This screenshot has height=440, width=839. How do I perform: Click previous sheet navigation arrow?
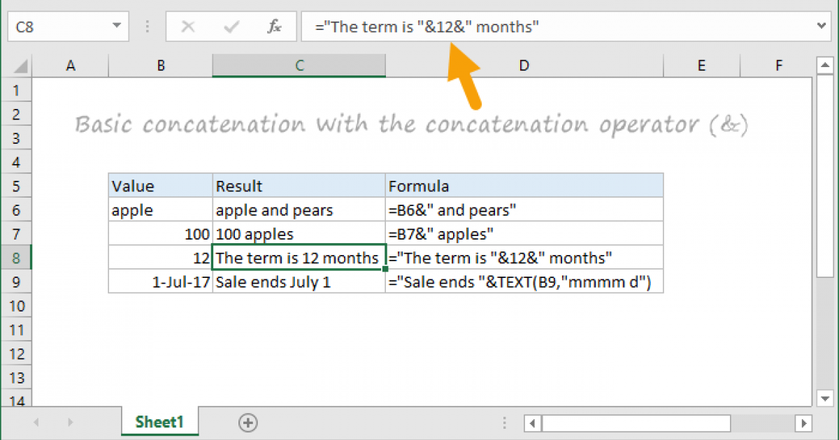(36, 423)
